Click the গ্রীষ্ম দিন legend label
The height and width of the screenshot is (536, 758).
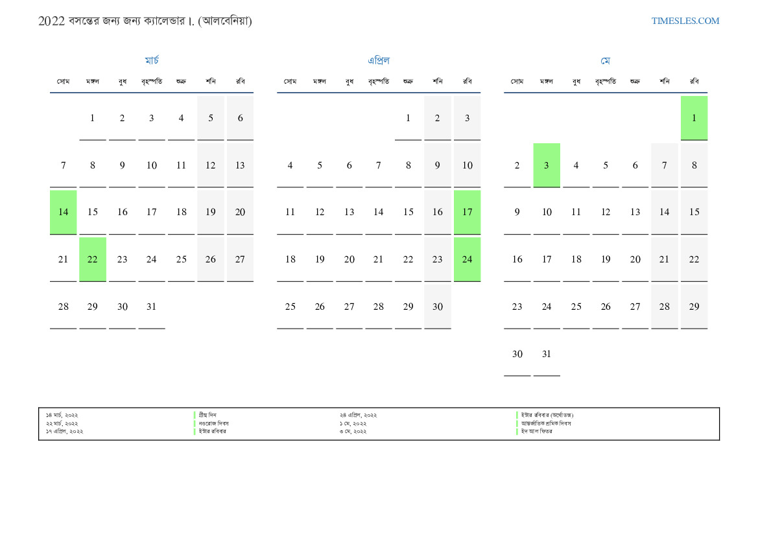pos(207,415)
